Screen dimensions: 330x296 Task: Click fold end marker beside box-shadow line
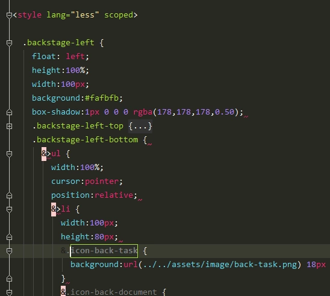(9, 112)
